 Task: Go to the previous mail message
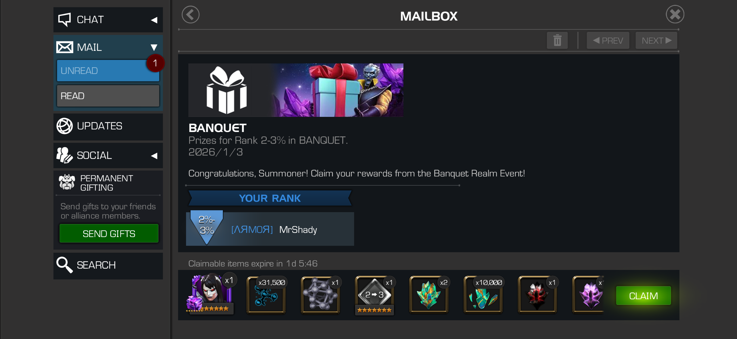coord(608,40)
